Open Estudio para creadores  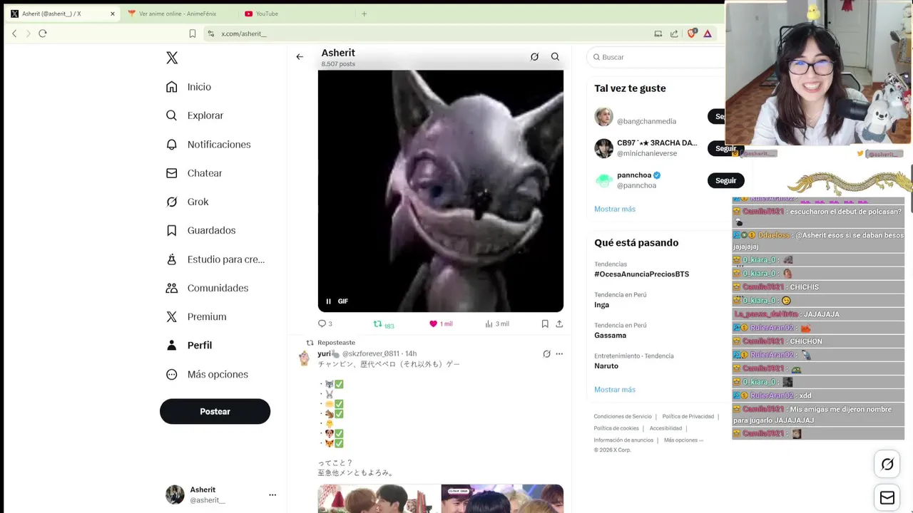click(x=215, y=259)
